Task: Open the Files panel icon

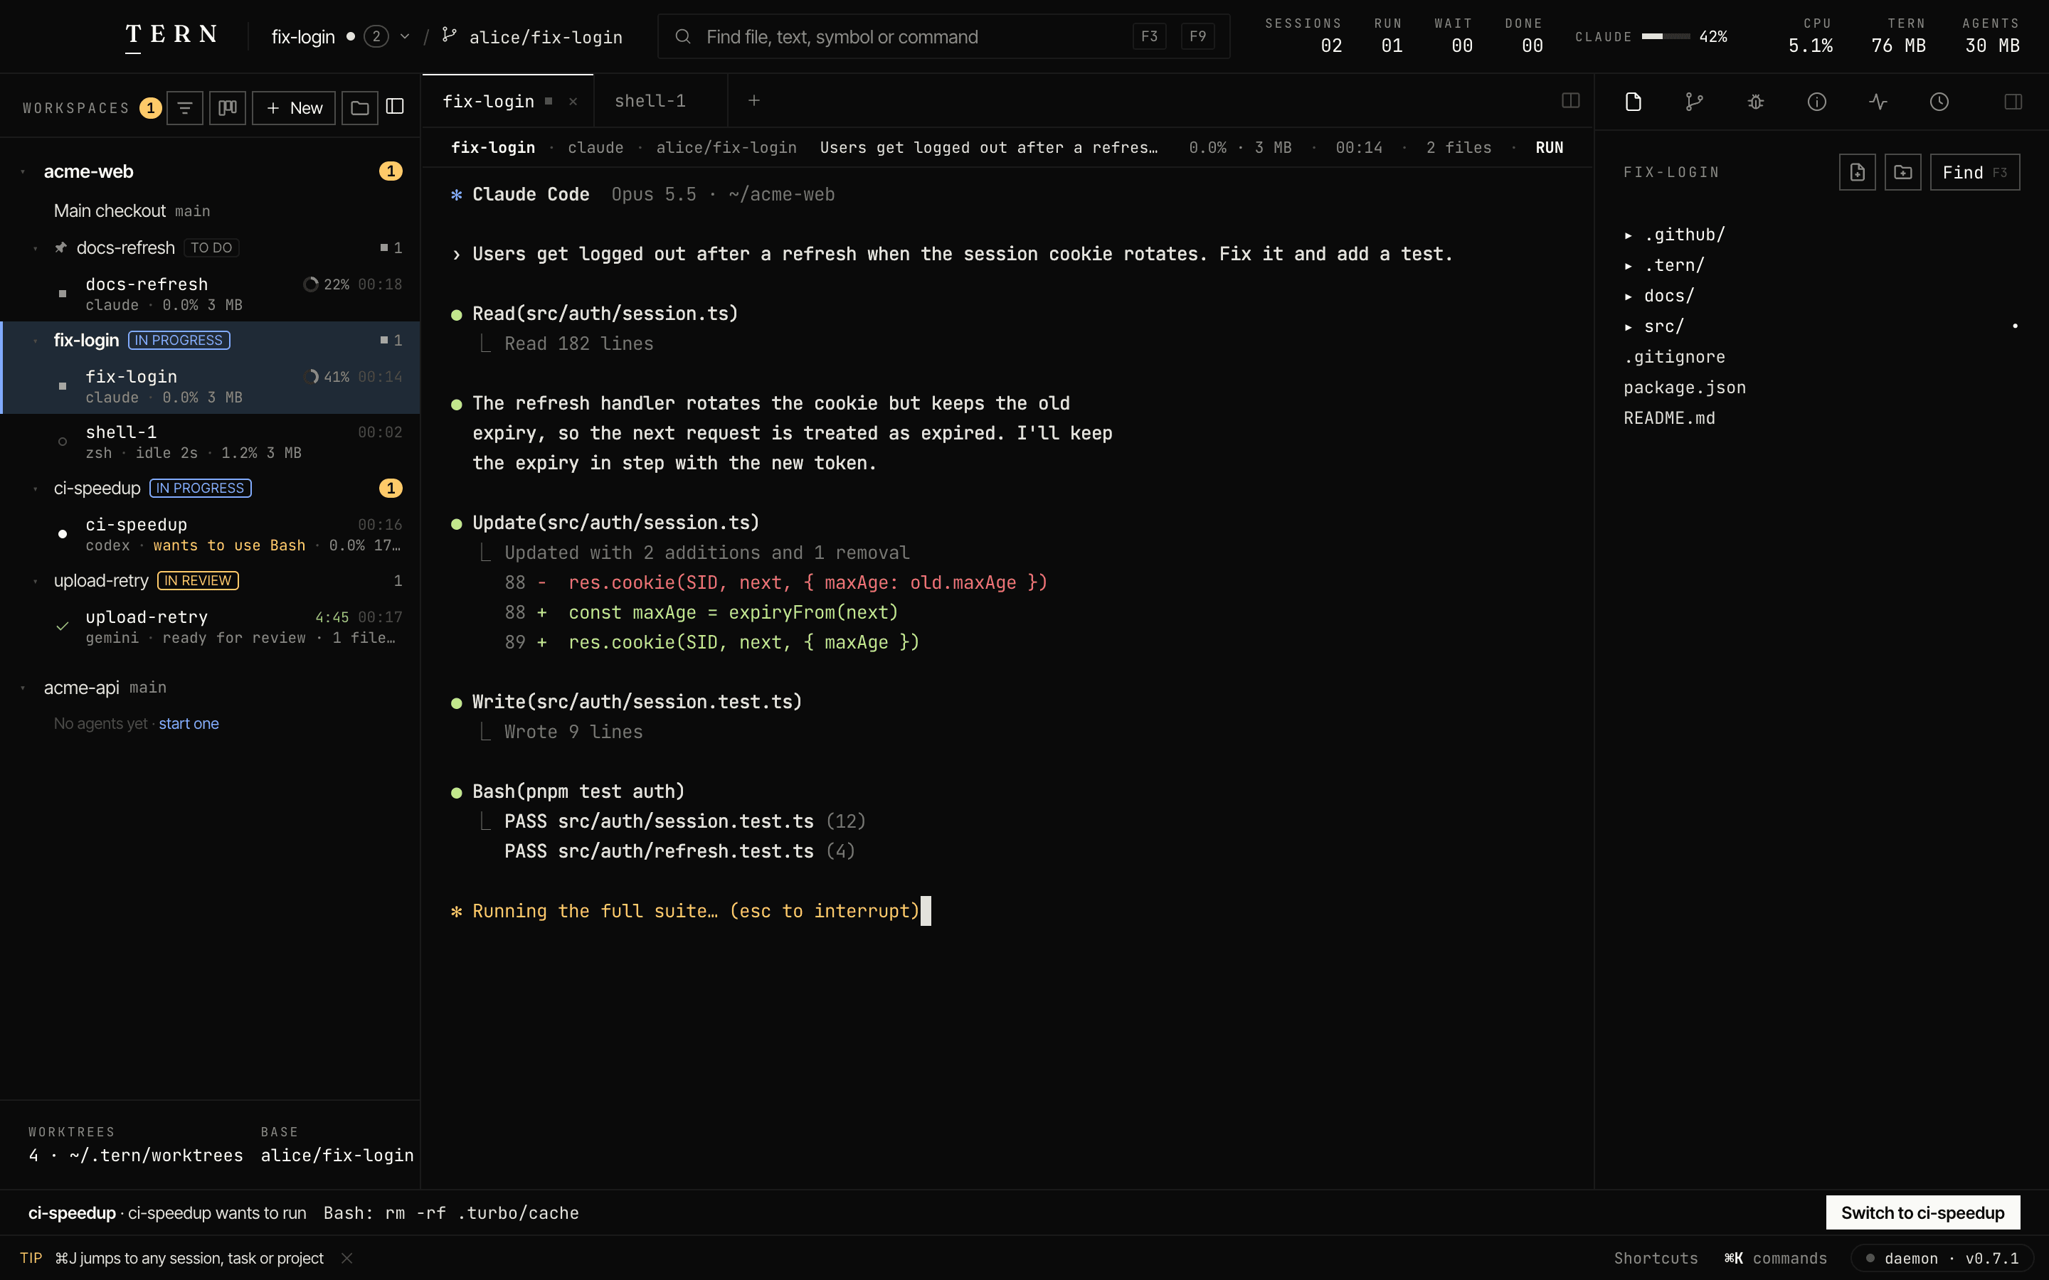Action: coord(1634,102)
